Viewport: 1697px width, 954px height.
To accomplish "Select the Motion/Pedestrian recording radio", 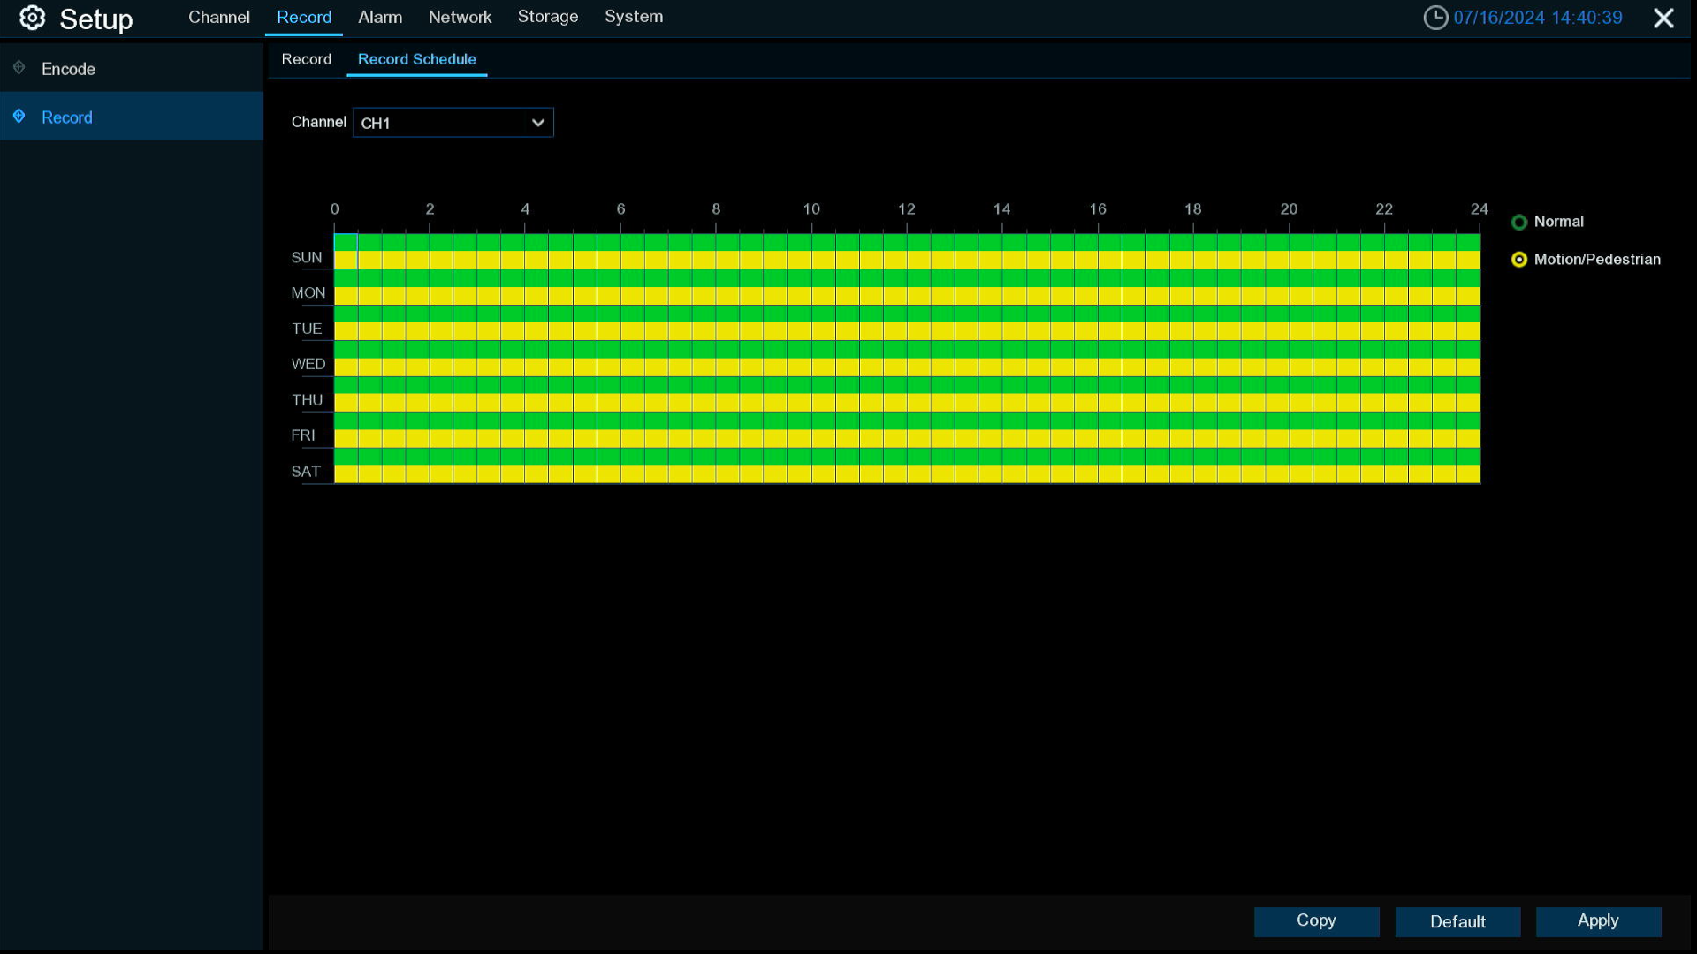I will (1519, 260).
